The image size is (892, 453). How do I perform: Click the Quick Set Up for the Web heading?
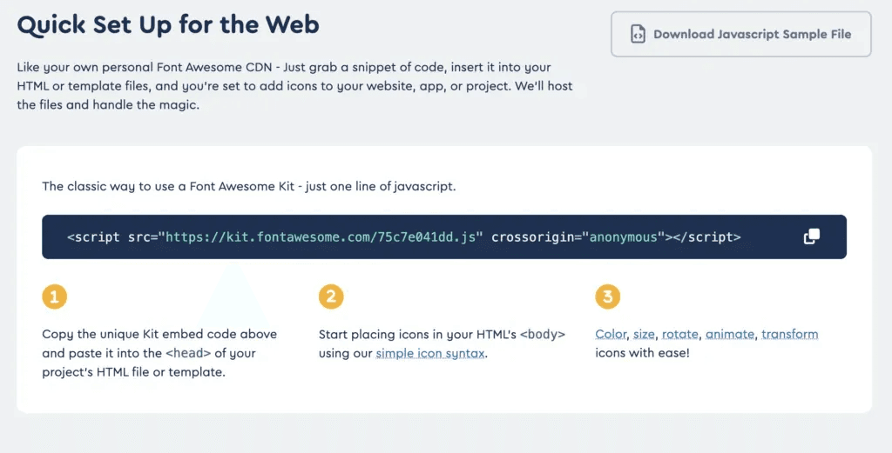tap(168, 25)
